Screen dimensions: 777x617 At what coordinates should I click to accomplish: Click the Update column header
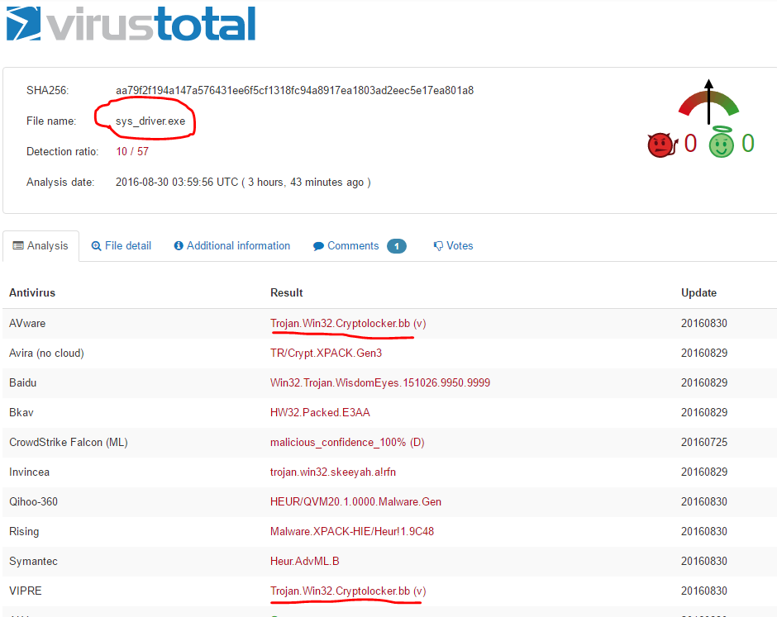698,292
